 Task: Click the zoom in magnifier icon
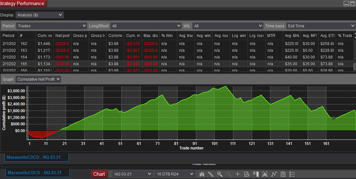coord(220,174)
